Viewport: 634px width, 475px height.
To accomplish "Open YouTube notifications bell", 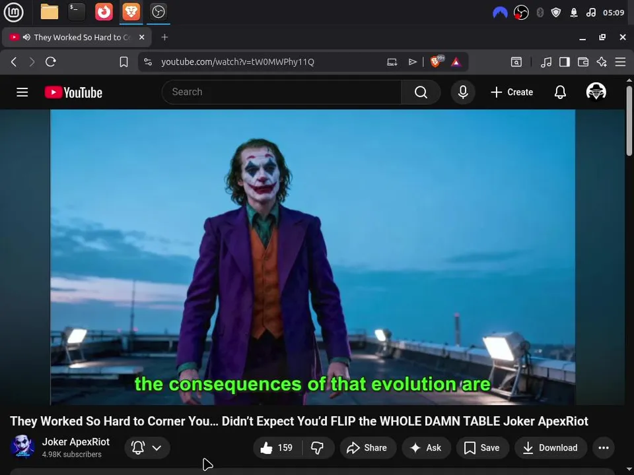I will (560, 92).
